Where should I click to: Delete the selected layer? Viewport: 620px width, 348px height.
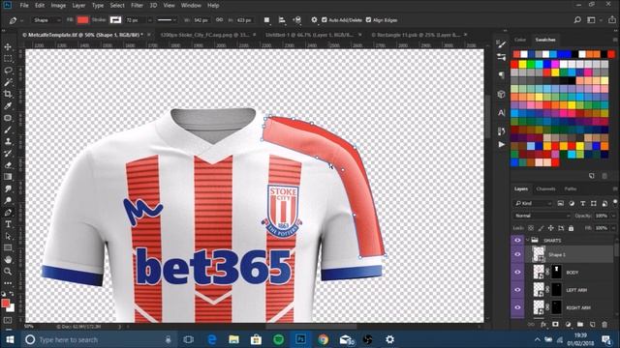tap(604, 325)
